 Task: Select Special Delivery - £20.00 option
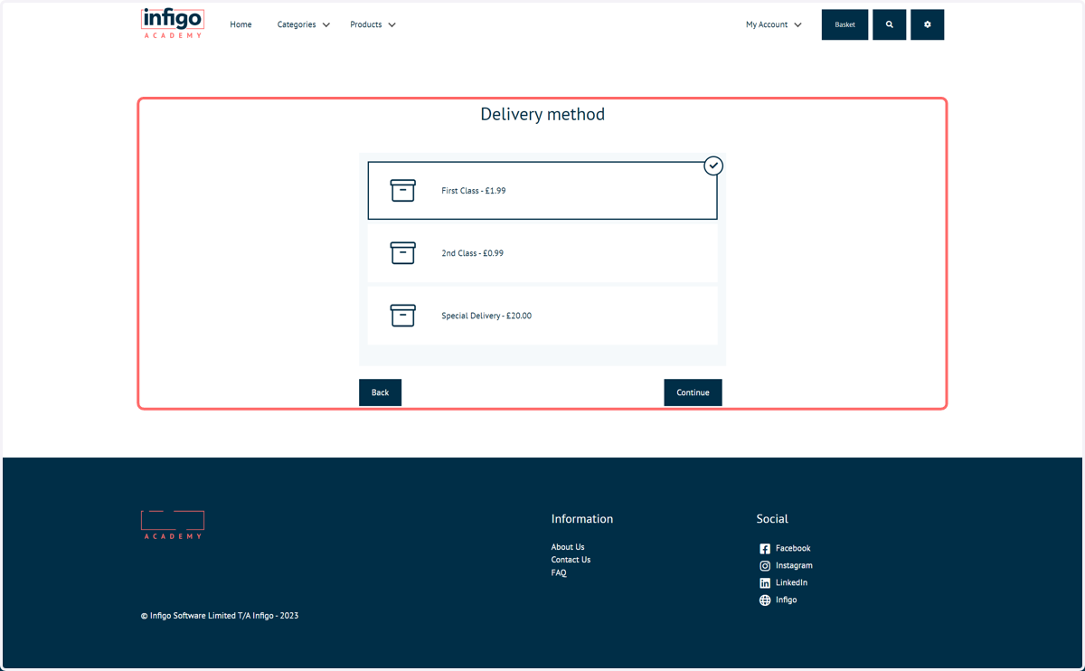click(x=542, y=316)
